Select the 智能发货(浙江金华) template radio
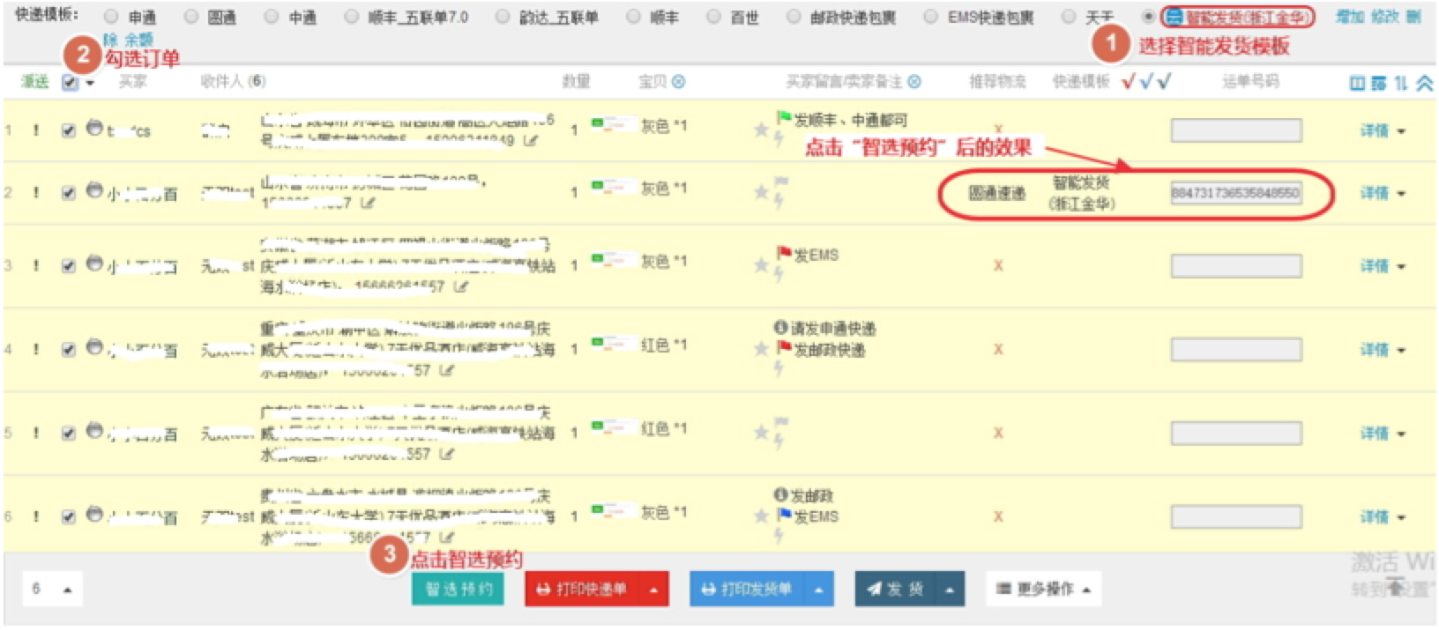Viewport: 1439px width, 631px height. pyautogui.click(x=1148, y=17)
